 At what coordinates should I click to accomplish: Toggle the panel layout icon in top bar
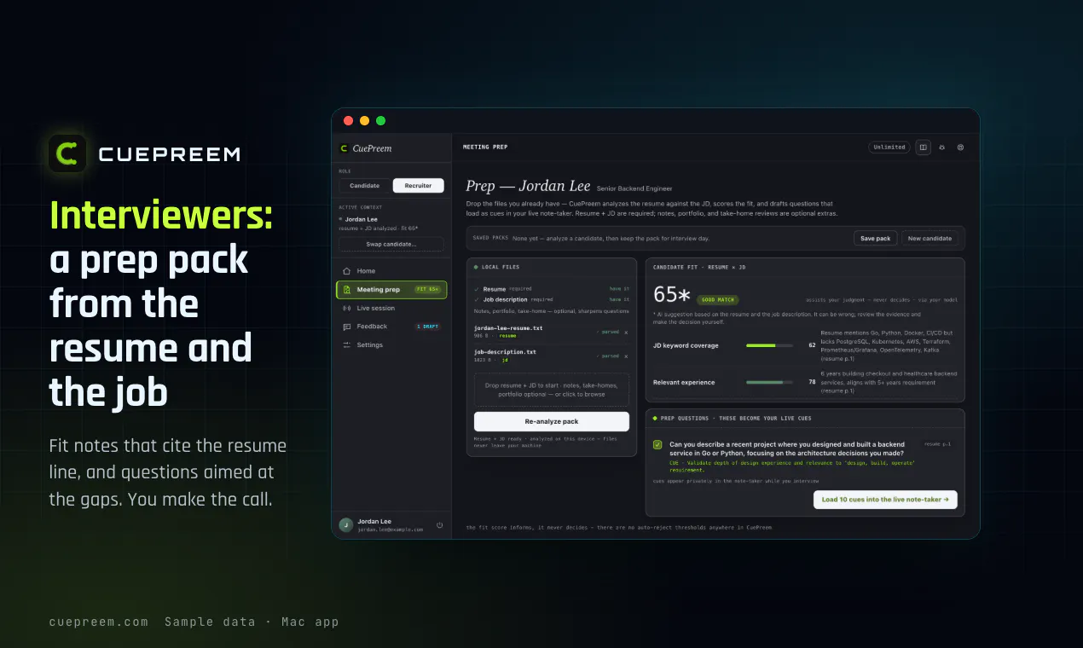coord(923,148)
